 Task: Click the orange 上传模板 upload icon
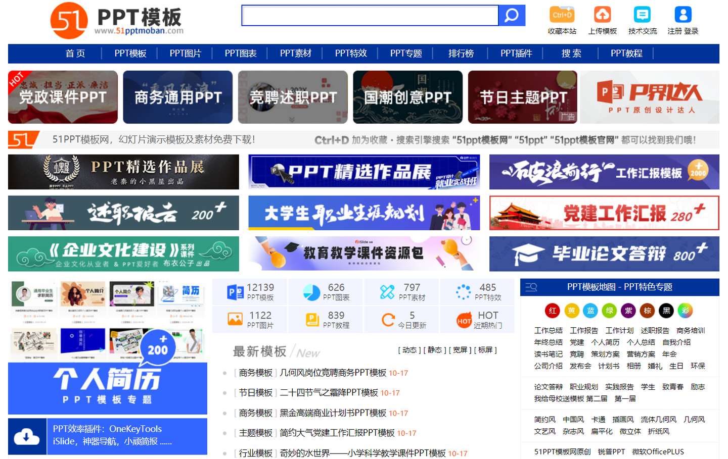click(602, 15)
